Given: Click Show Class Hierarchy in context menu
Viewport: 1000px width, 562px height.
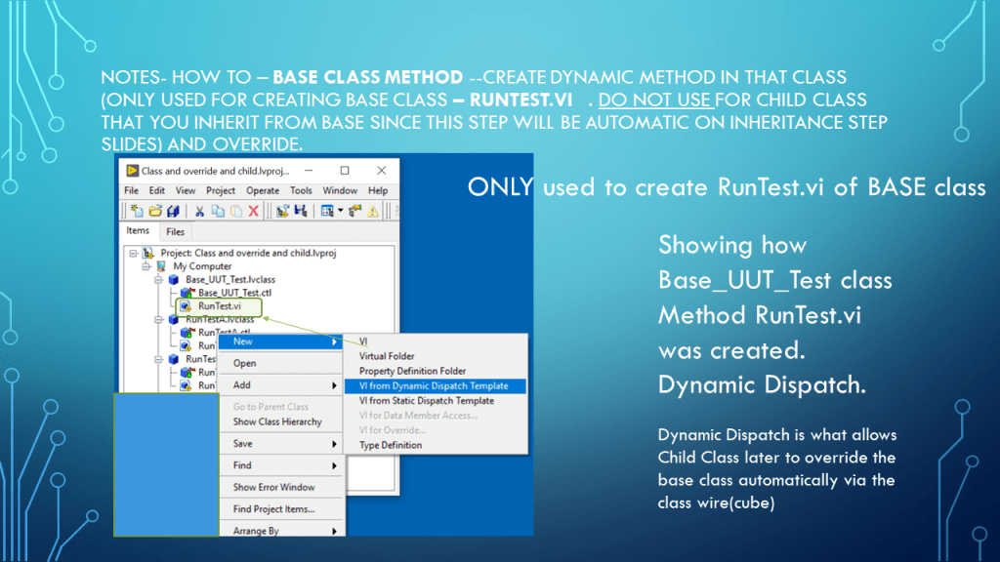Looking at the screenshot, I should pyautogui.click(x=276, y=421).
